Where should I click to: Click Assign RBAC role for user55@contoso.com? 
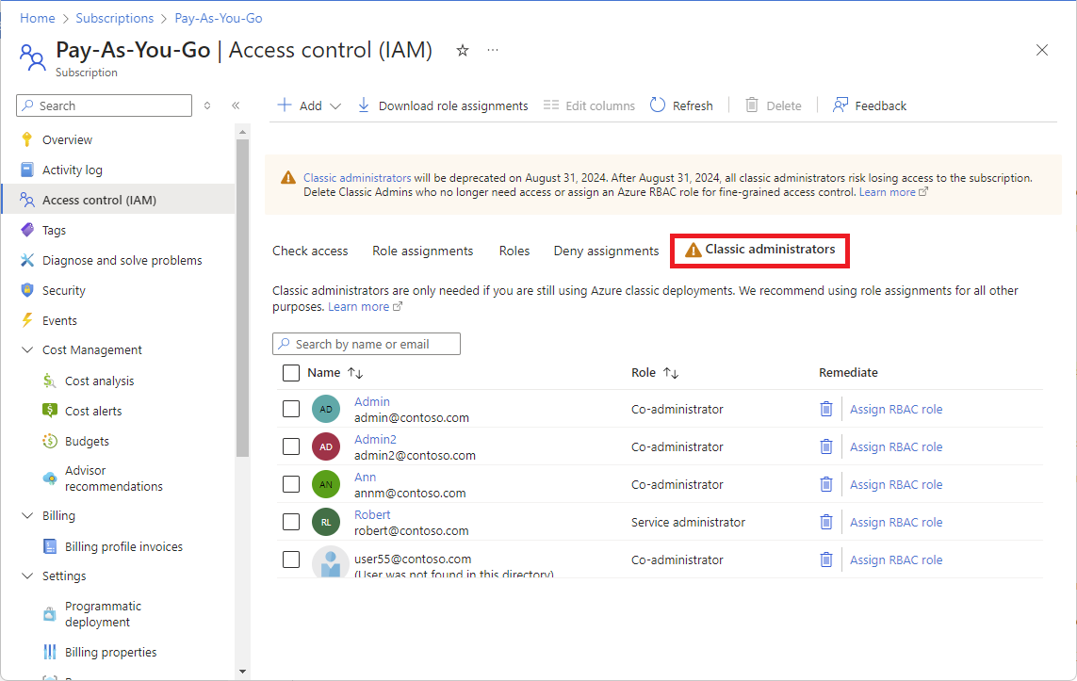point(896,560)
